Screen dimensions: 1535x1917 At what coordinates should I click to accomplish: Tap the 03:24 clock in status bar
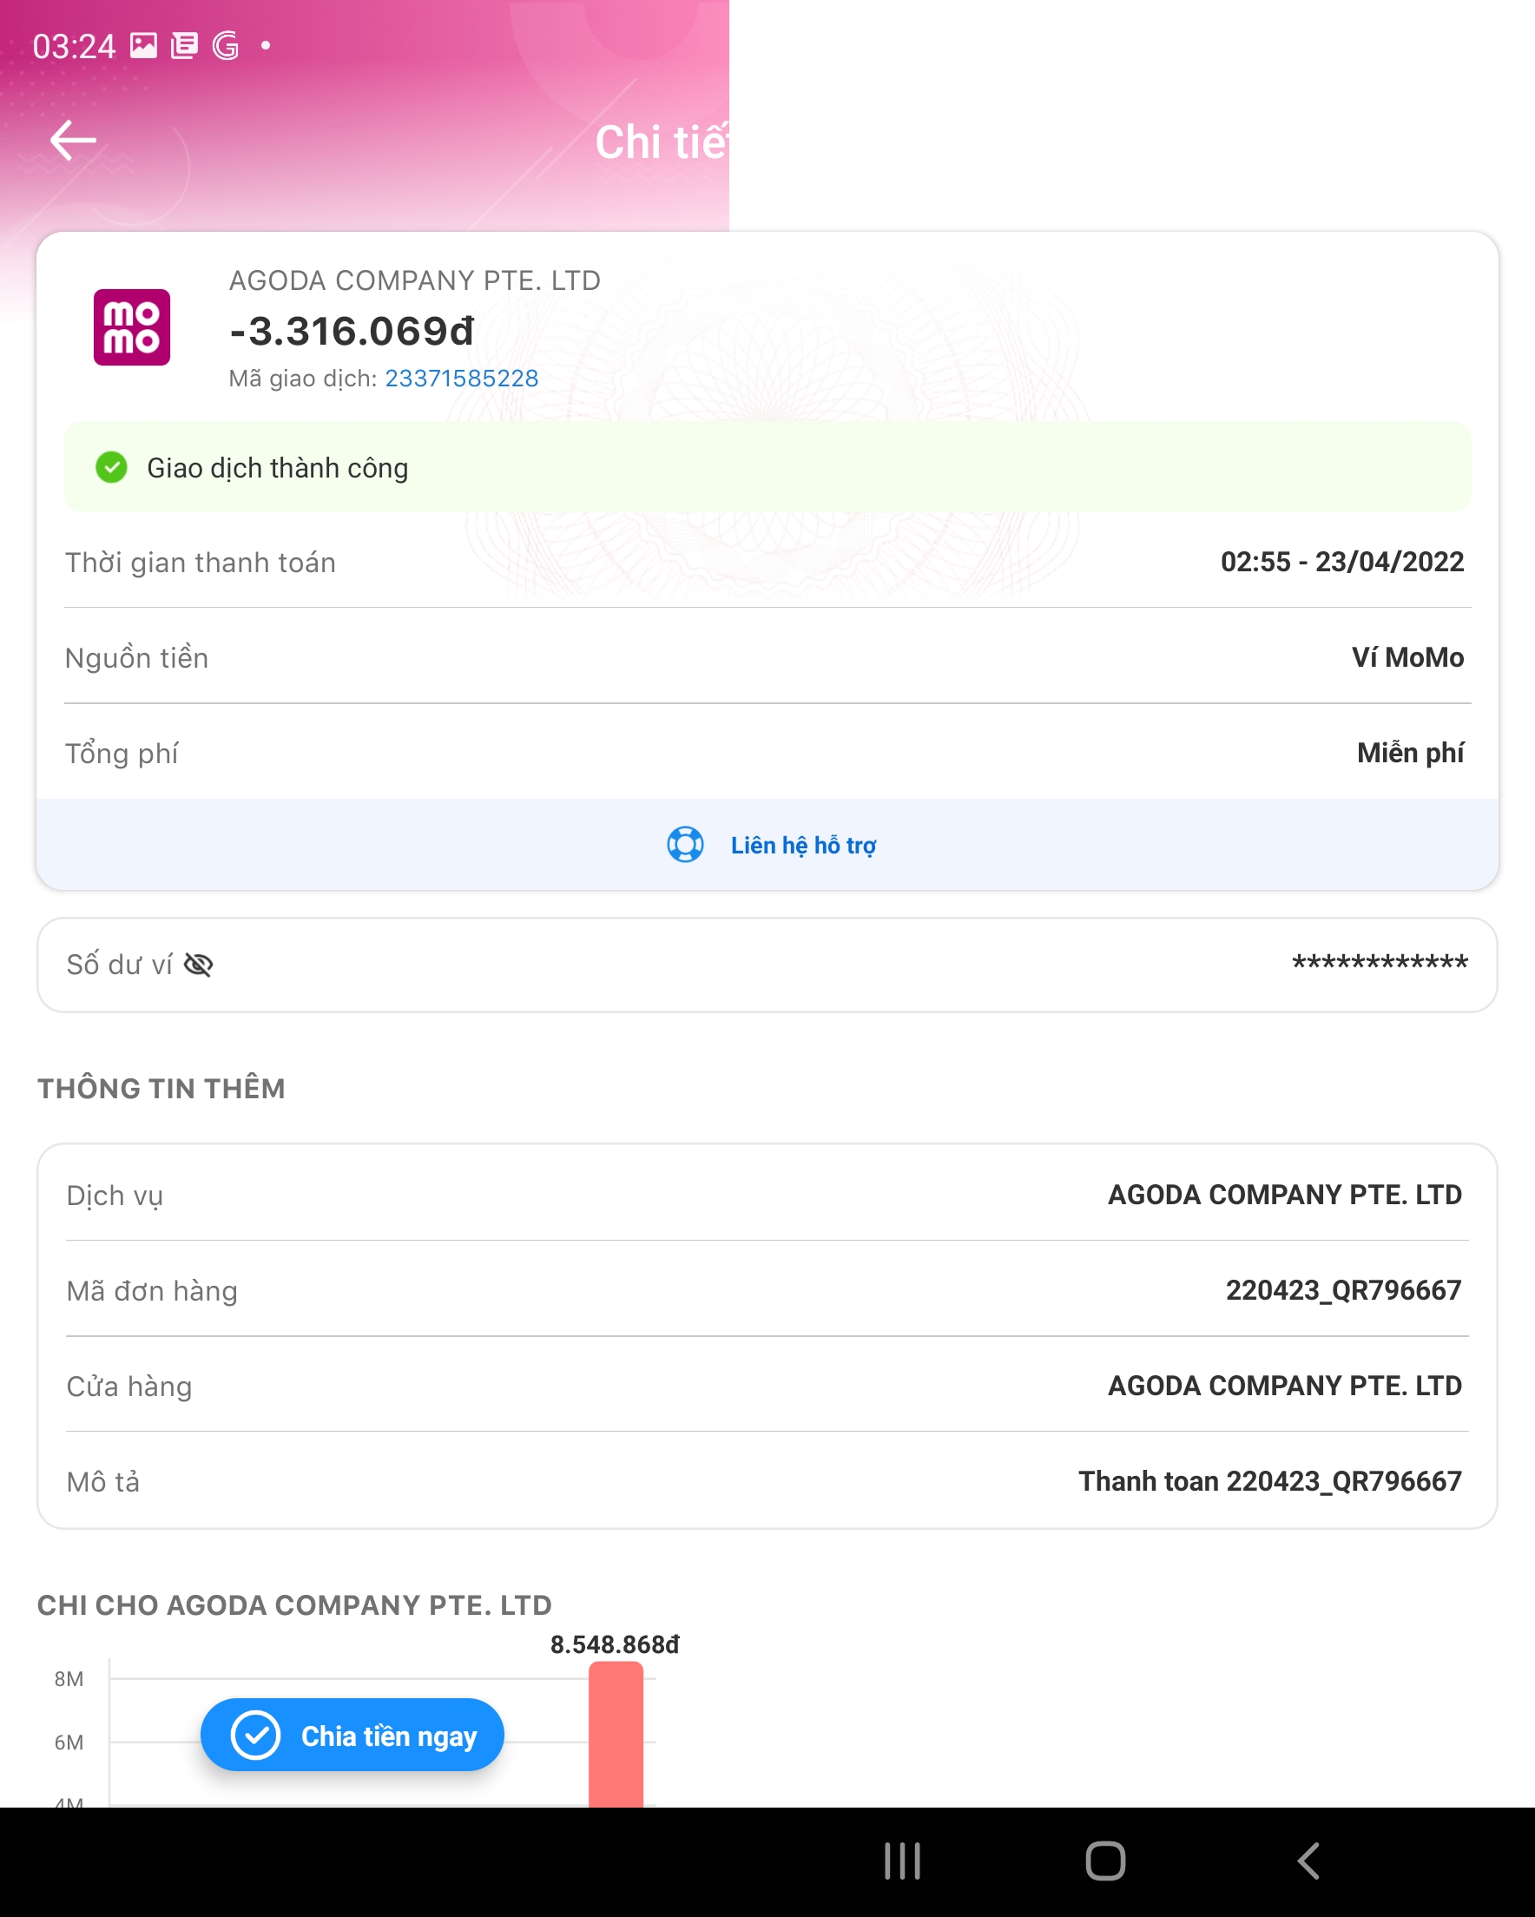click(x=74, y=46)
